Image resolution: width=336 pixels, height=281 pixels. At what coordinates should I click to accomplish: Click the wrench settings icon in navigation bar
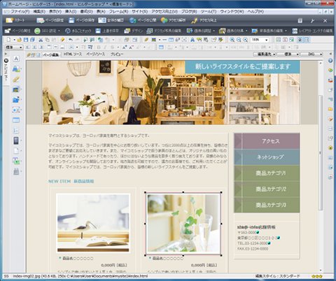pyautogui.click(x=312, y=21)
